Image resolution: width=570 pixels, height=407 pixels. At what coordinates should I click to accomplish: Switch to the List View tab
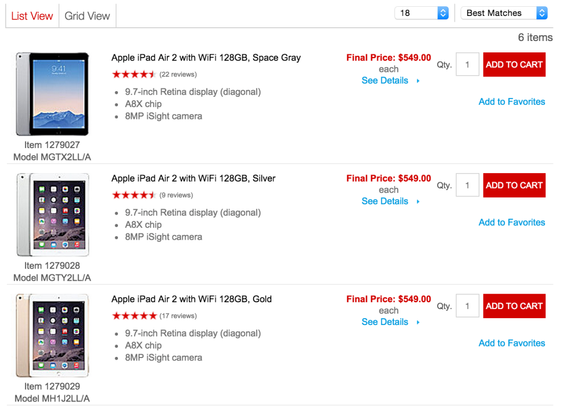tap(32, 16)
